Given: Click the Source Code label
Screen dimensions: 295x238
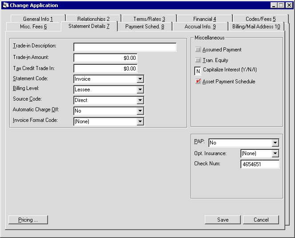Looking at the screenshot, I should (27, 99).
